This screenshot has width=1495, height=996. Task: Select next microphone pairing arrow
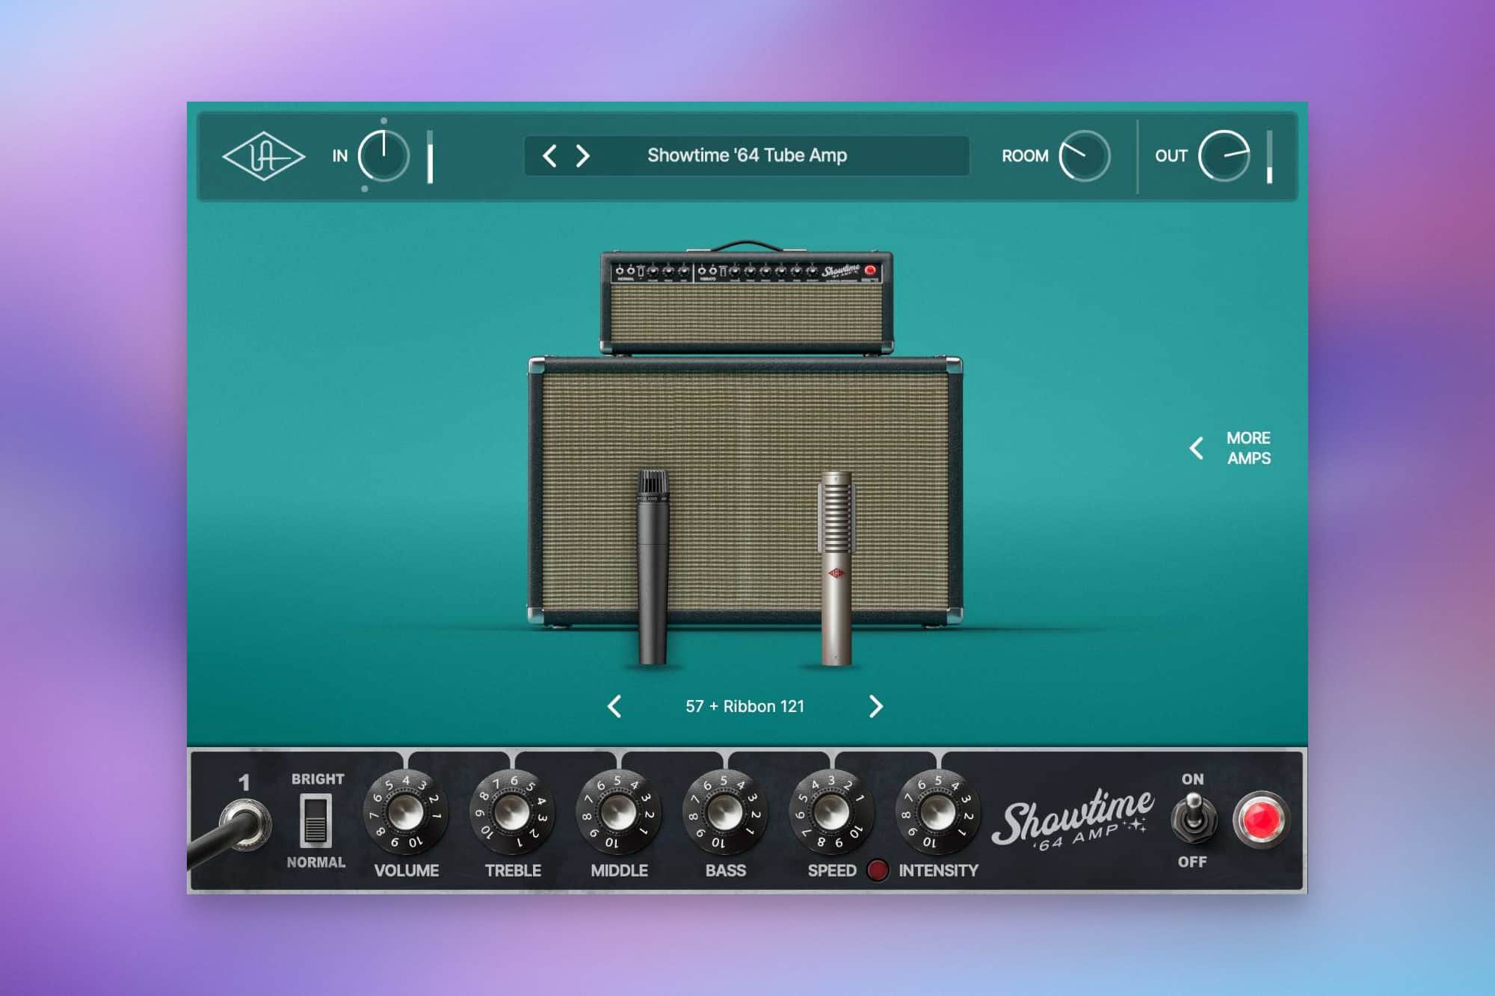point(875,706)
